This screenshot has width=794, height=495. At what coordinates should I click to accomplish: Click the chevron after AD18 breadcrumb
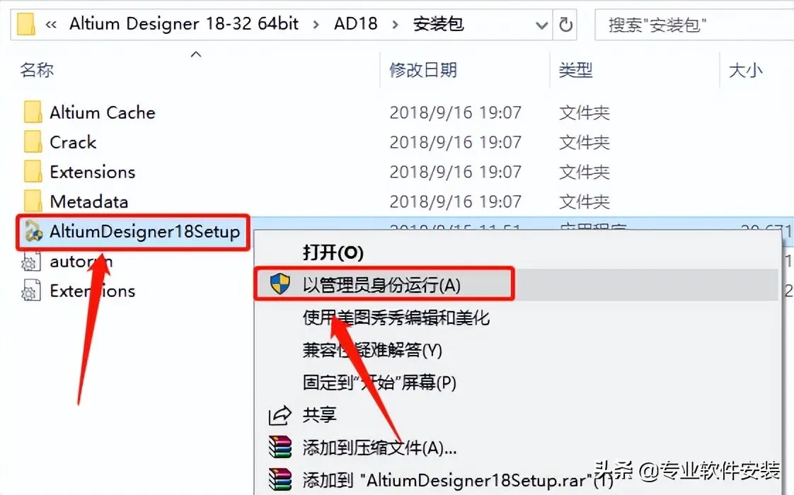pos(395,24)
